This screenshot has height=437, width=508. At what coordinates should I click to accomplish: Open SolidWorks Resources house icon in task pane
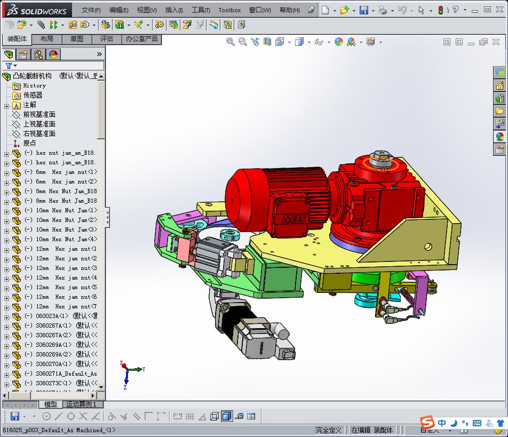pos(499,86)
